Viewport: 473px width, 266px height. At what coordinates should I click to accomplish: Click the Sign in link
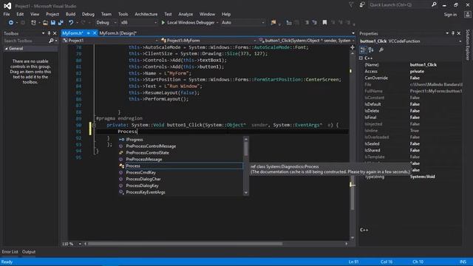[x=450, y=15]
